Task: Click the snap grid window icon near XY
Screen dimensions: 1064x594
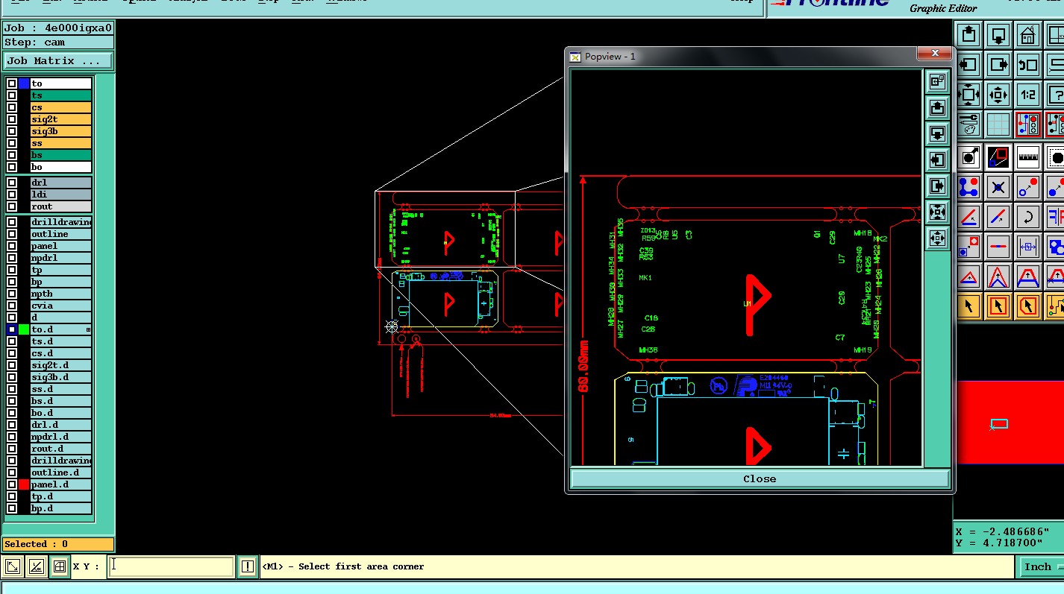Action: click(60, 567)
